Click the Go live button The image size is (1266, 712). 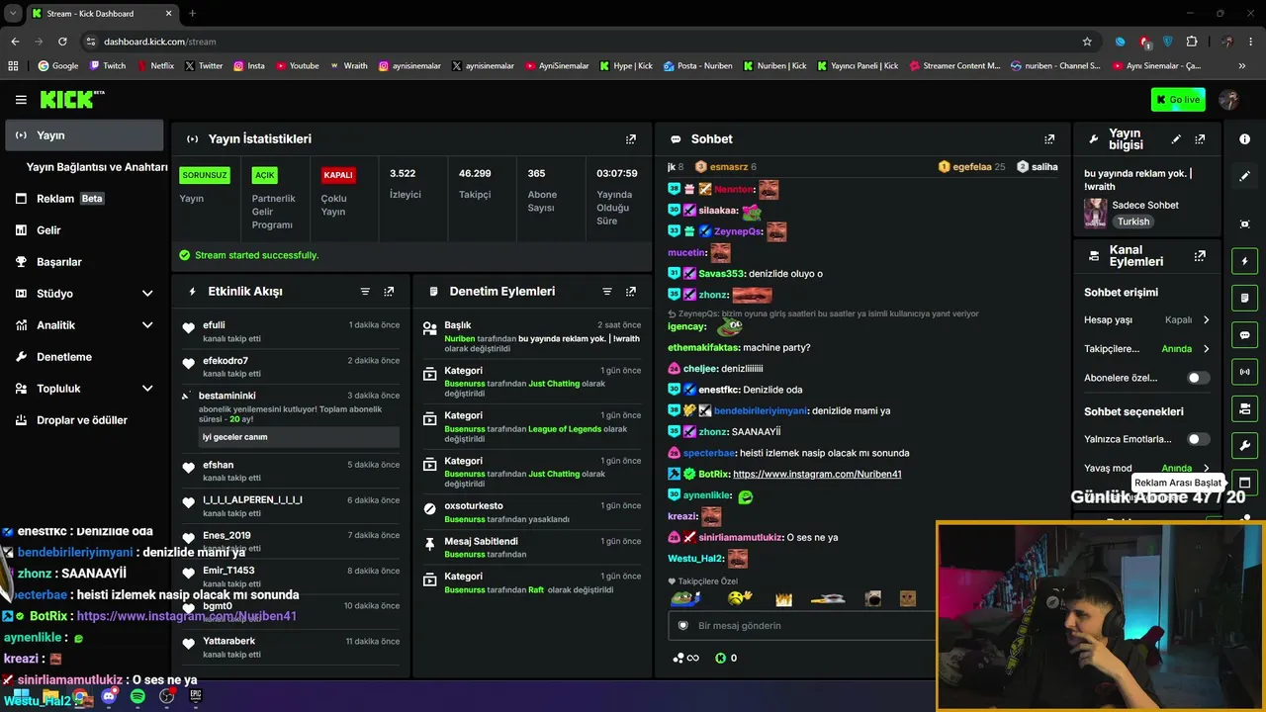[x=1178, y=100]
